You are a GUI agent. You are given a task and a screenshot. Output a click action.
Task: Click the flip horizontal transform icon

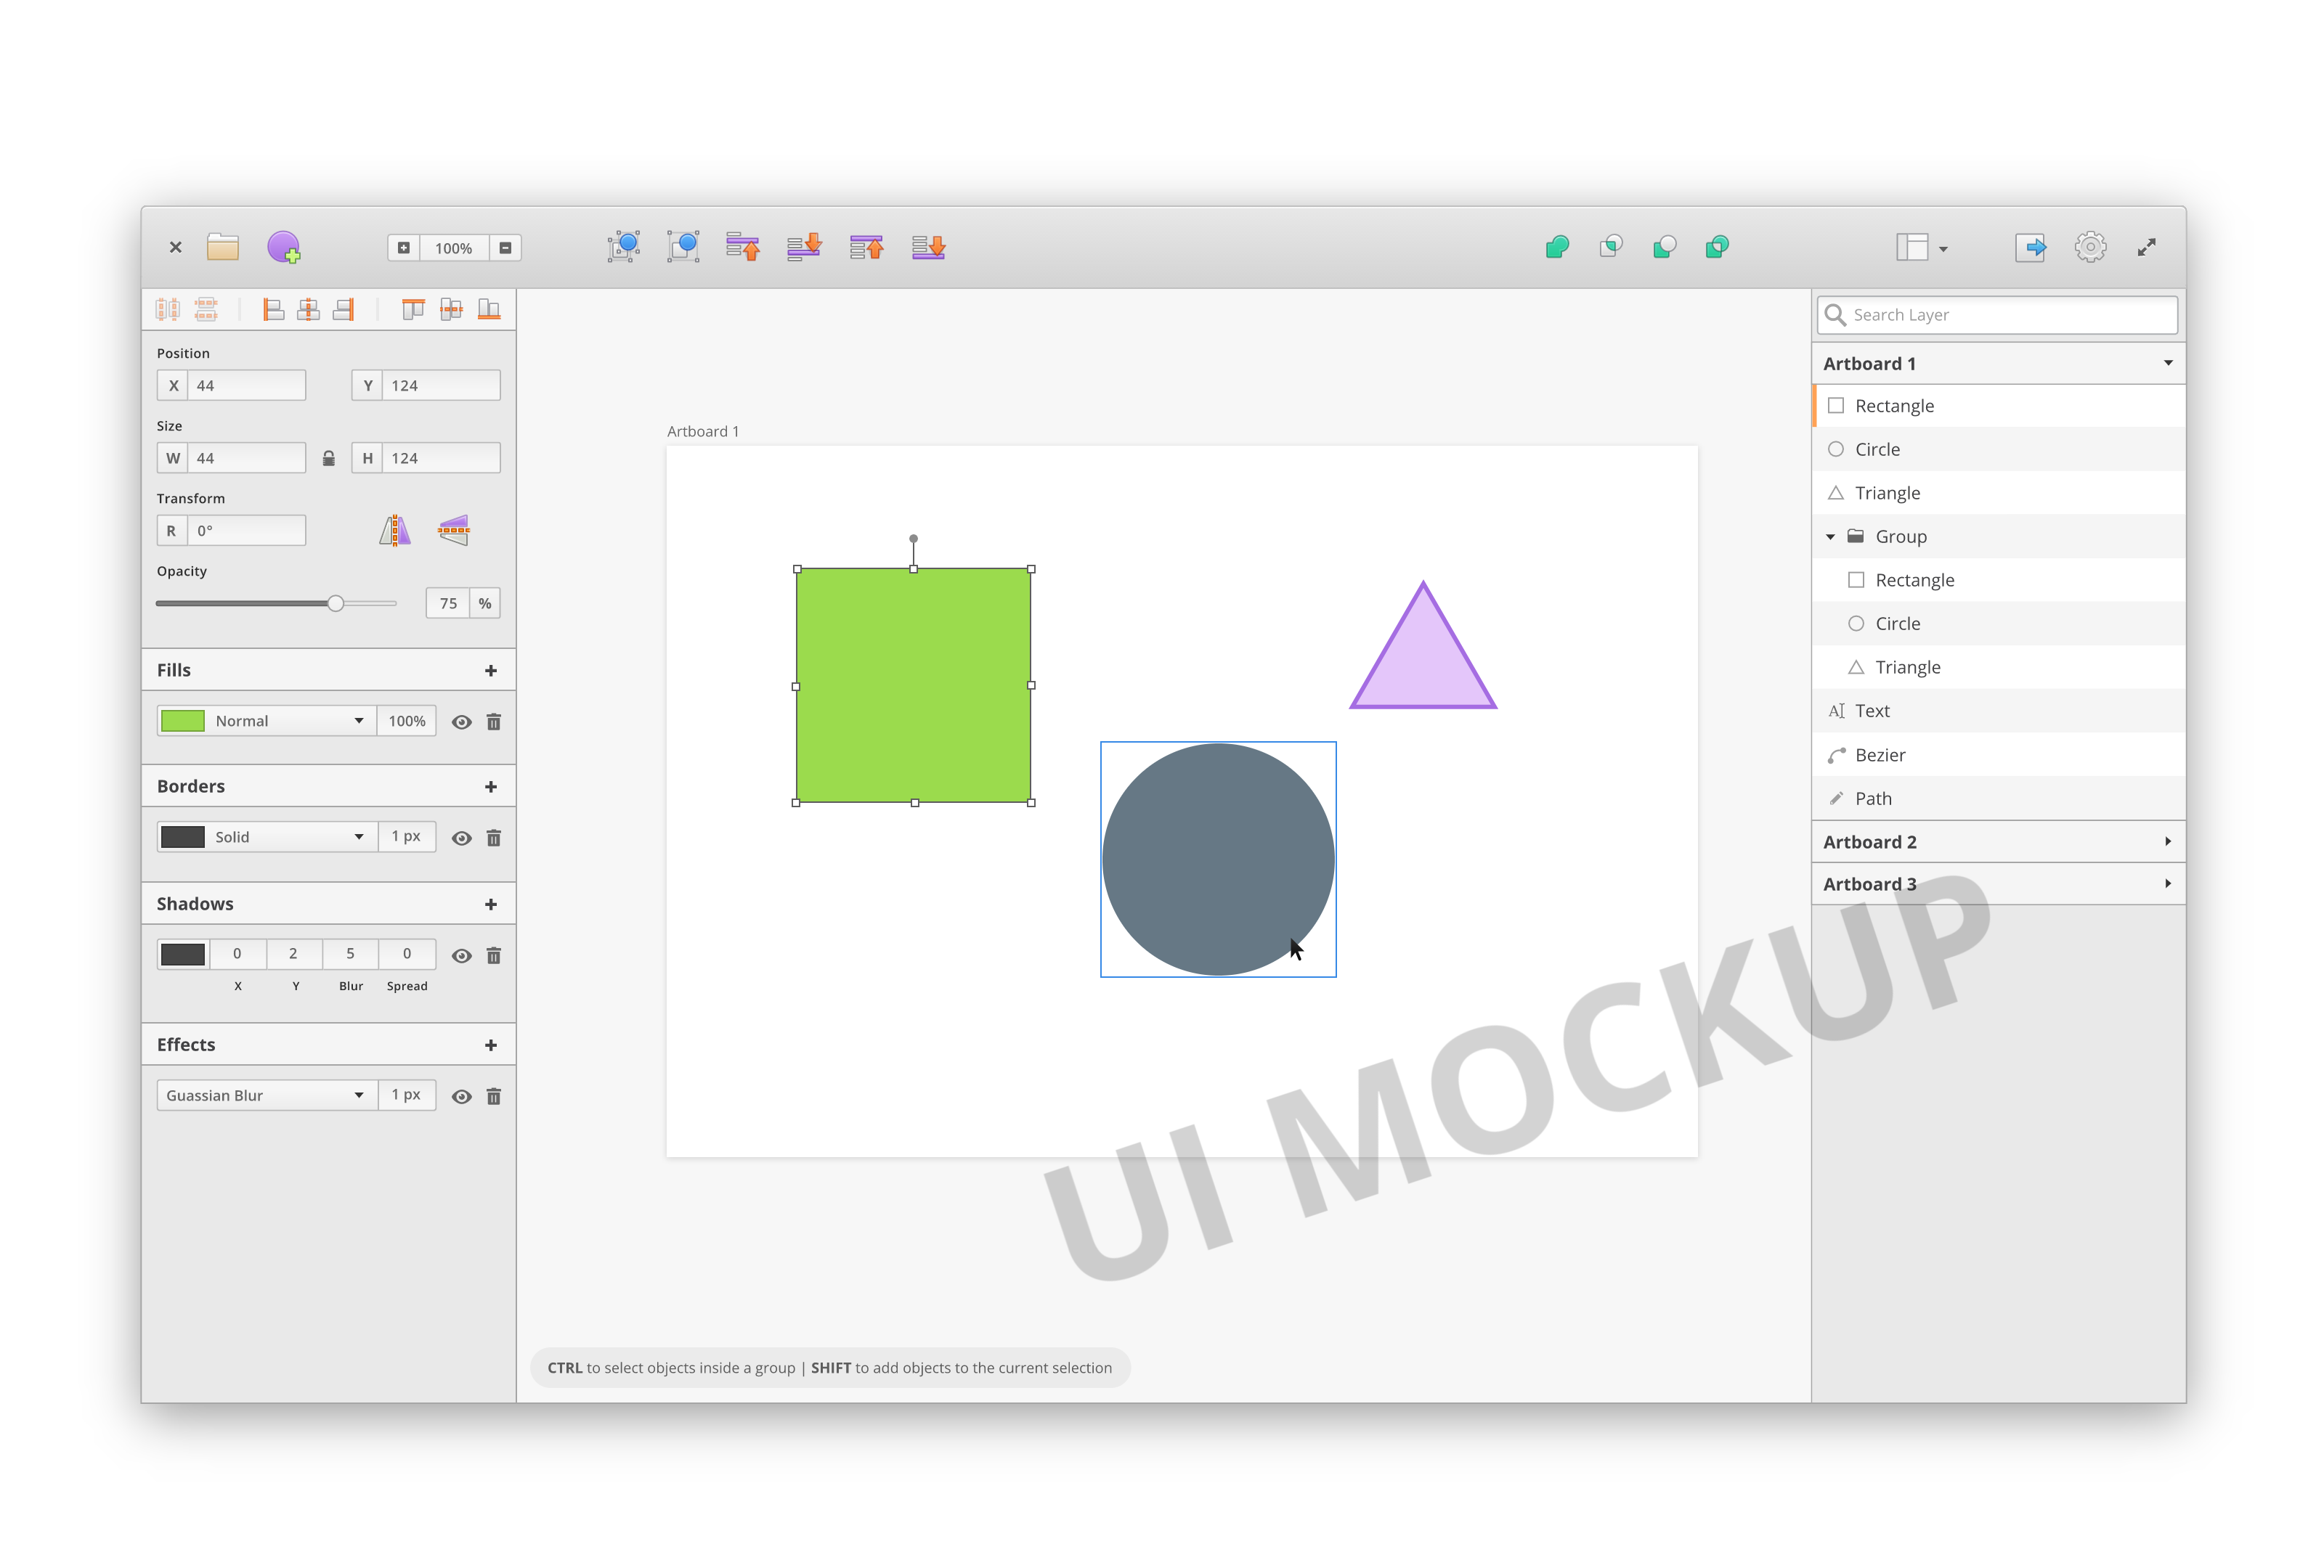(395, 531)
